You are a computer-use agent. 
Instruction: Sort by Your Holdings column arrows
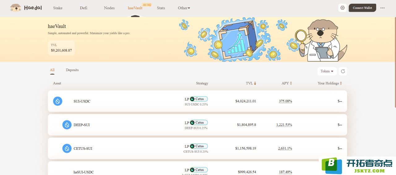[341, 83]
